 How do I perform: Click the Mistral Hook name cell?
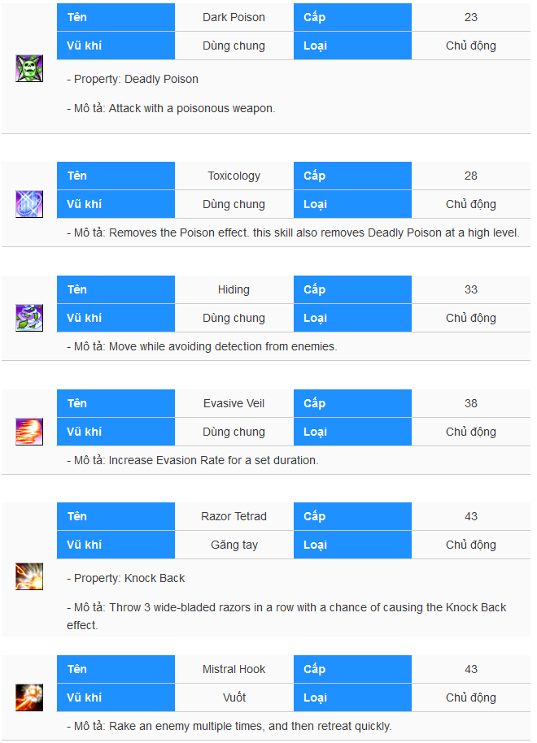point(234,669)
